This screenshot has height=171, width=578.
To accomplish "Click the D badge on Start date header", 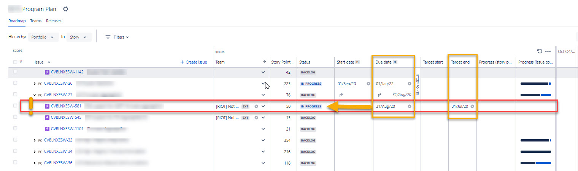I will [x=357, y=62].
